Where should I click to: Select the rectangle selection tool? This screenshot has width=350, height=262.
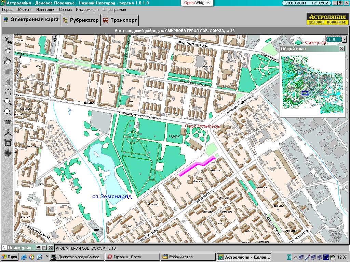pos(8,92)
